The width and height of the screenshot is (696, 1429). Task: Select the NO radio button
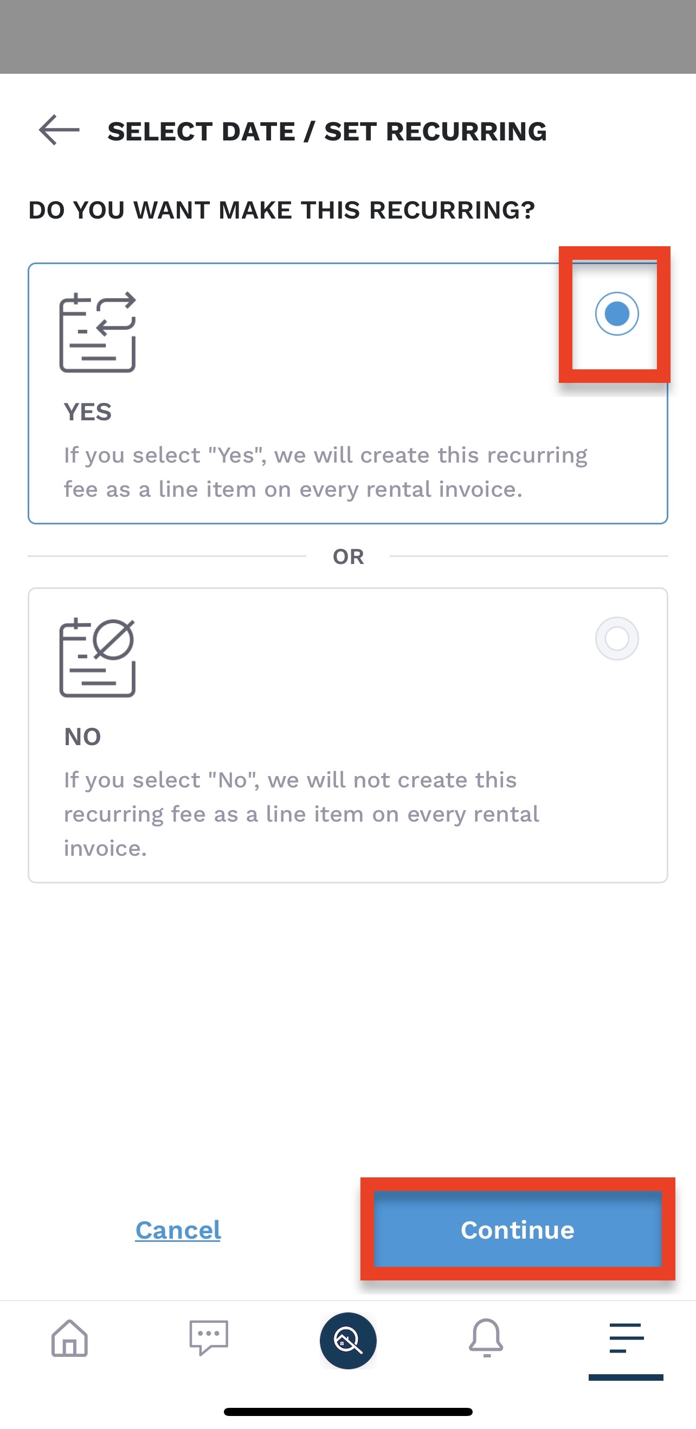coord(617,638)
